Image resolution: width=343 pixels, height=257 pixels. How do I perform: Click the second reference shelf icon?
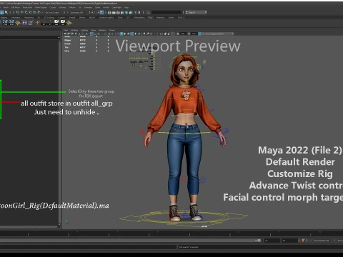(x=11, y=22)
